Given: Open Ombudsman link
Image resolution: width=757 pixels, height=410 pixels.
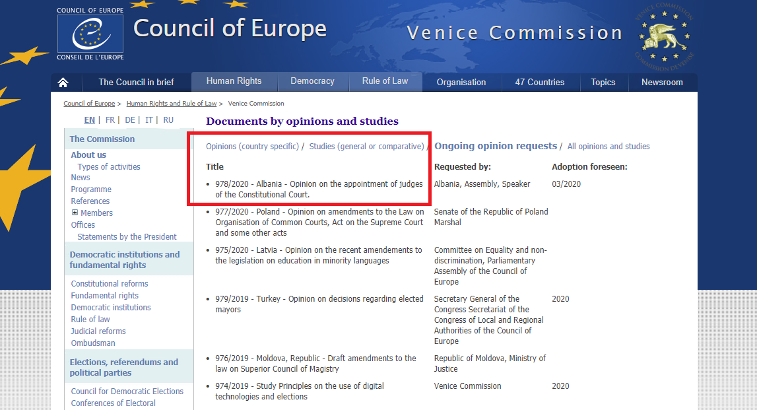Looking at the screenshot, I should [x=93, y=343].
